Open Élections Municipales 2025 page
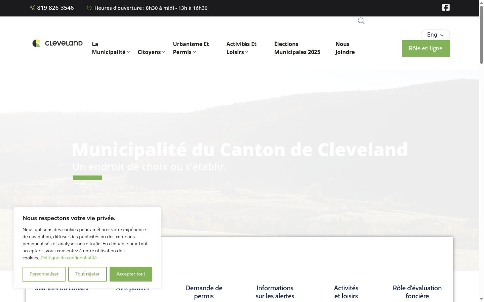Screen dimensions: 484x302 (297, 48)
